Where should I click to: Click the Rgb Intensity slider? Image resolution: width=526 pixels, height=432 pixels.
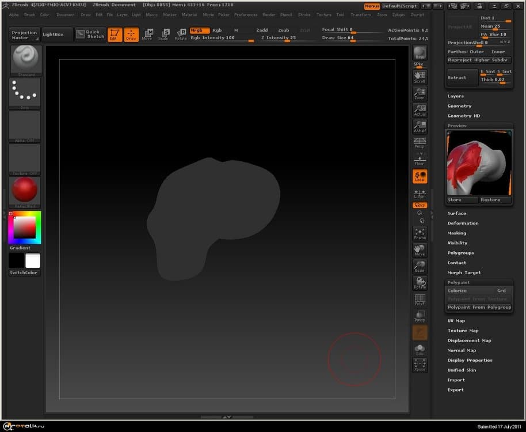(222, 38)
